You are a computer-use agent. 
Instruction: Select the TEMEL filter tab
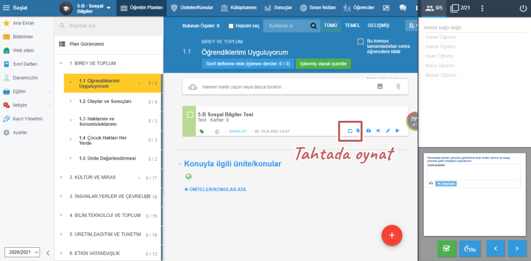(352, 25)
